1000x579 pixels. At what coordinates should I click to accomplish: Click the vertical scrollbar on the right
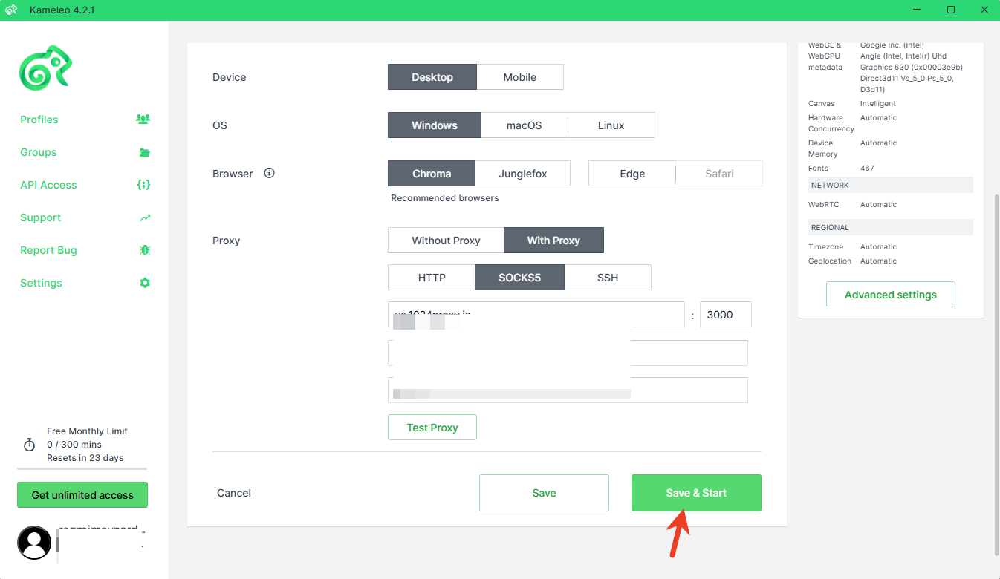[x=996, y=371]
